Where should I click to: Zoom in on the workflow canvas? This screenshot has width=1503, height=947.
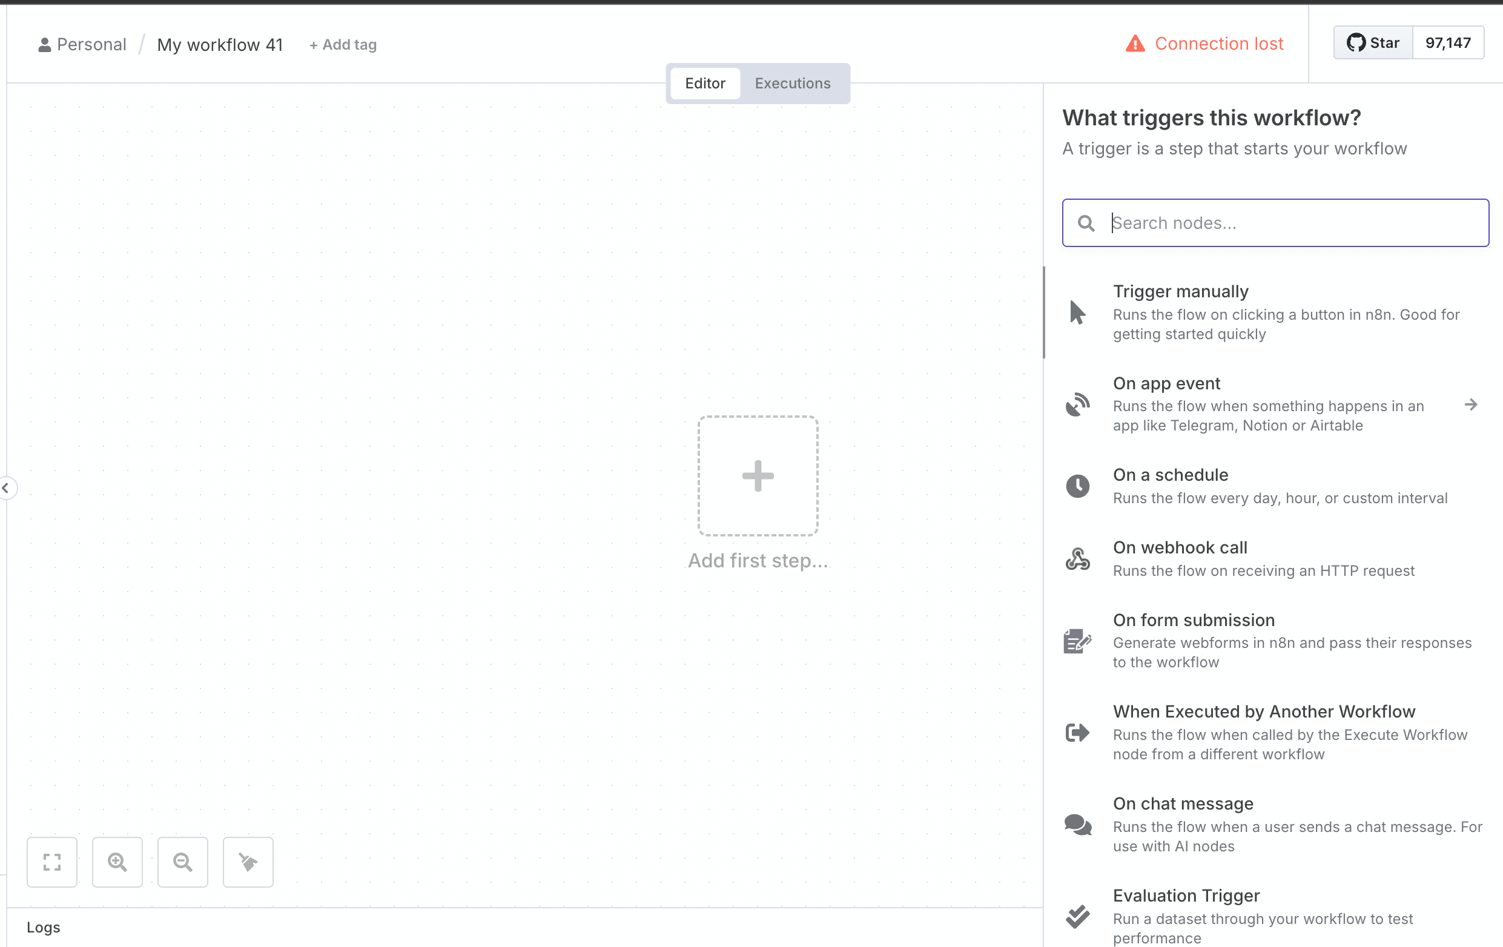pos(117,862)
